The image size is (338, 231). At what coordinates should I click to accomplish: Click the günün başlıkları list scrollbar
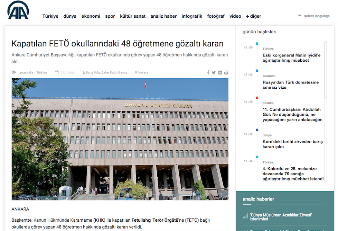[325, 69]
